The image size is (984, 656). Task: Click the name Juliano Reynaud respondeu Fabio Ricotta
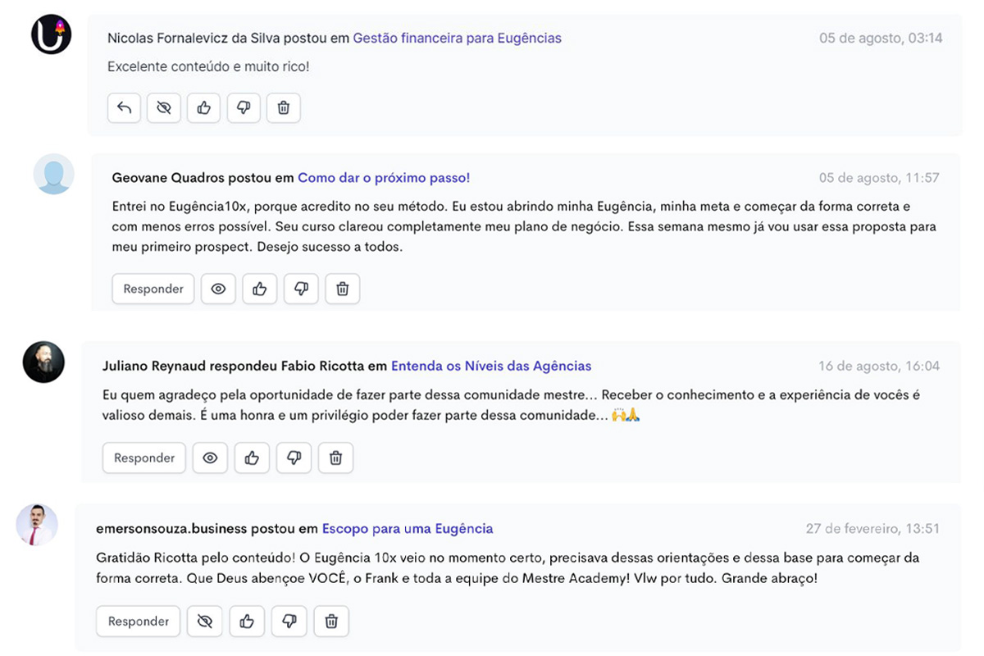pyautogui.click(x=233, y=366)
